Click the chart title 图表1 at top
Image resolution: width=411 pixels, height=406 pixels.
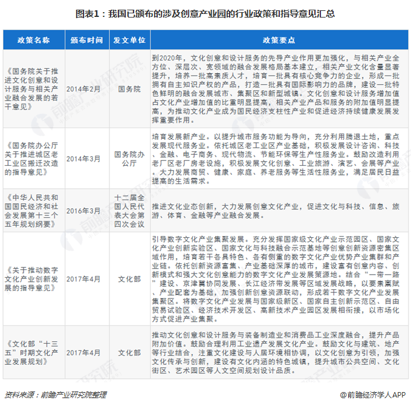click(205, 13)
